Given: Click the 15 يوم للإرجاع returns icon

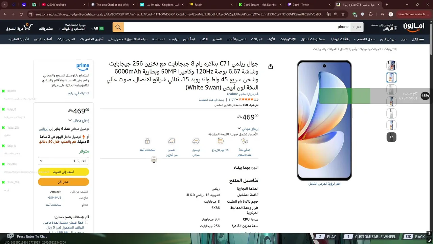Looking at the screenshot, I should pos(221,141).
